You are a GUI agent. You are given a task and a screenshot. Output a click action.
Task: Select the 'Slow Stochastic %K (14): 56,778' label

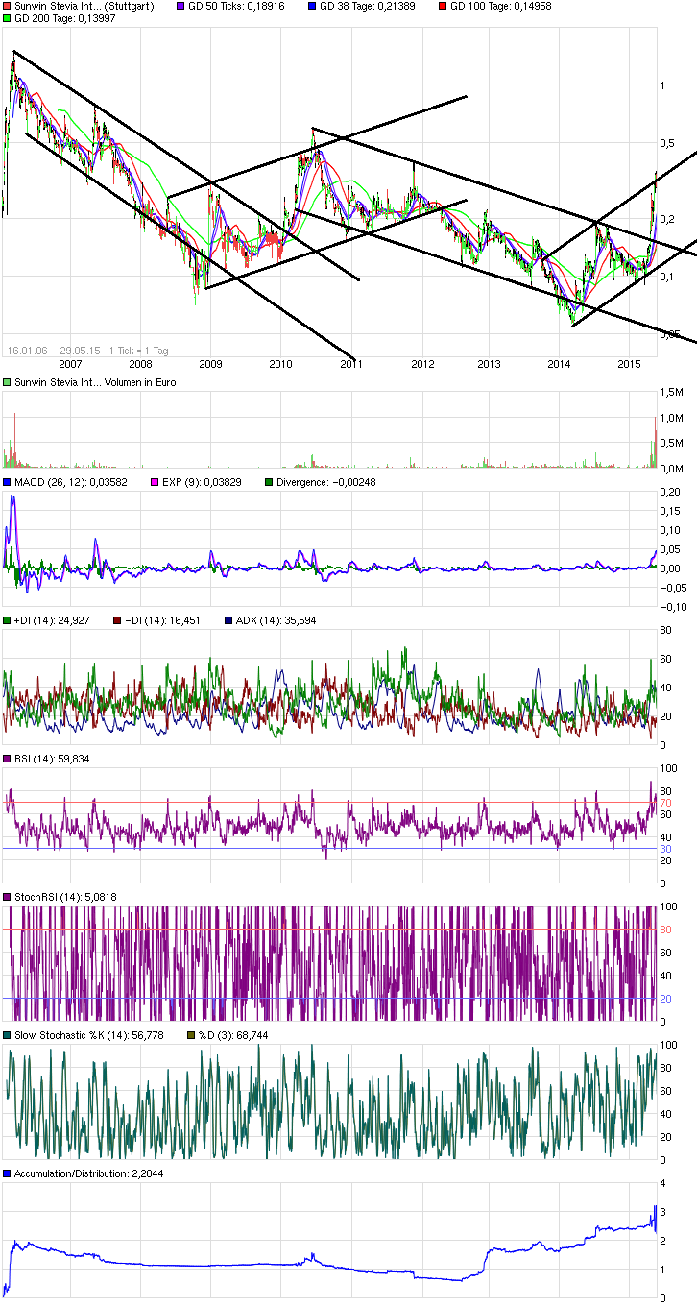[x=89, y=1035]
